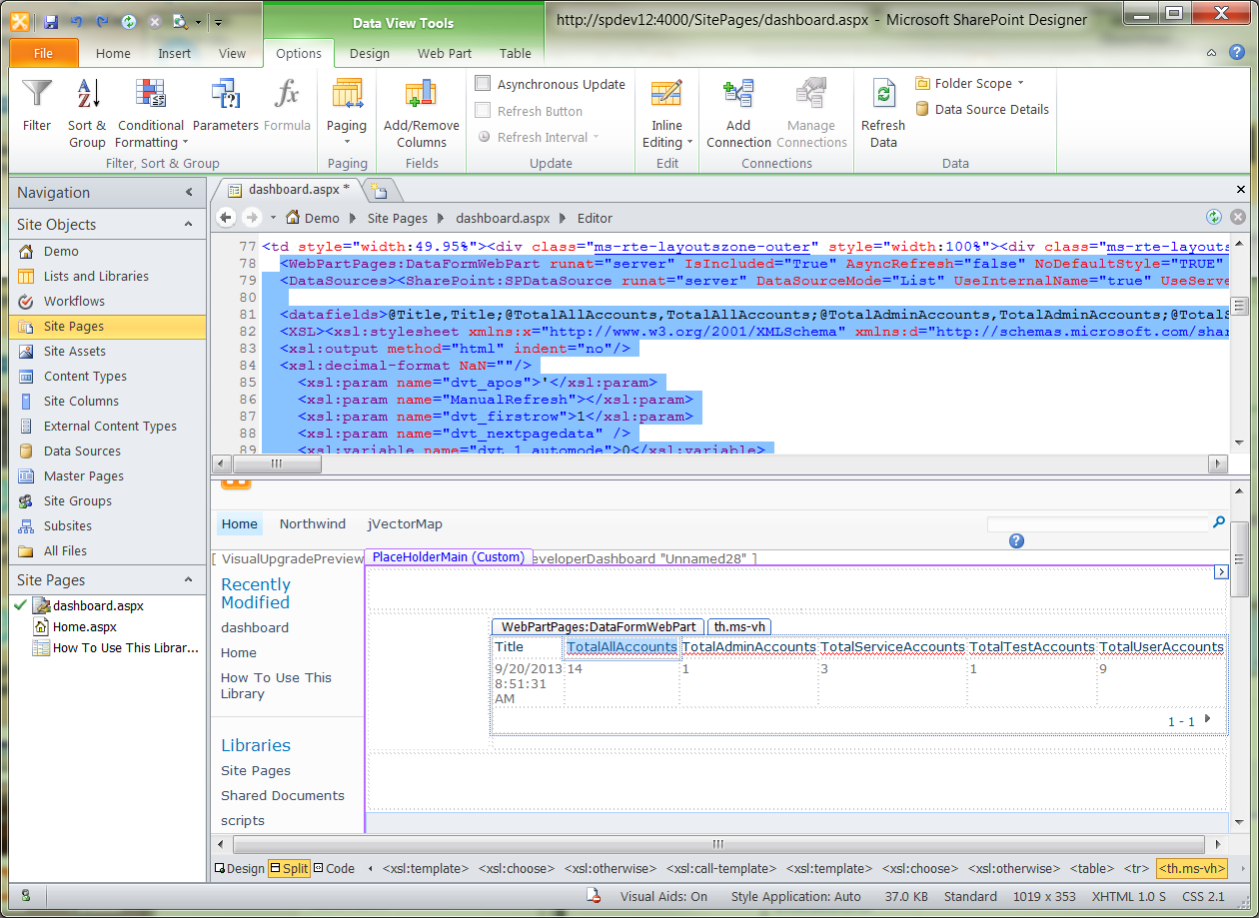Viewport: 1259px width, 918px height.
Task: Click the Add Connection button
Action: [738, 113]
